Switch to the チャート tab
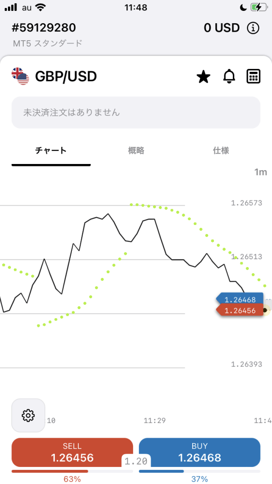 tap(51, 150)
